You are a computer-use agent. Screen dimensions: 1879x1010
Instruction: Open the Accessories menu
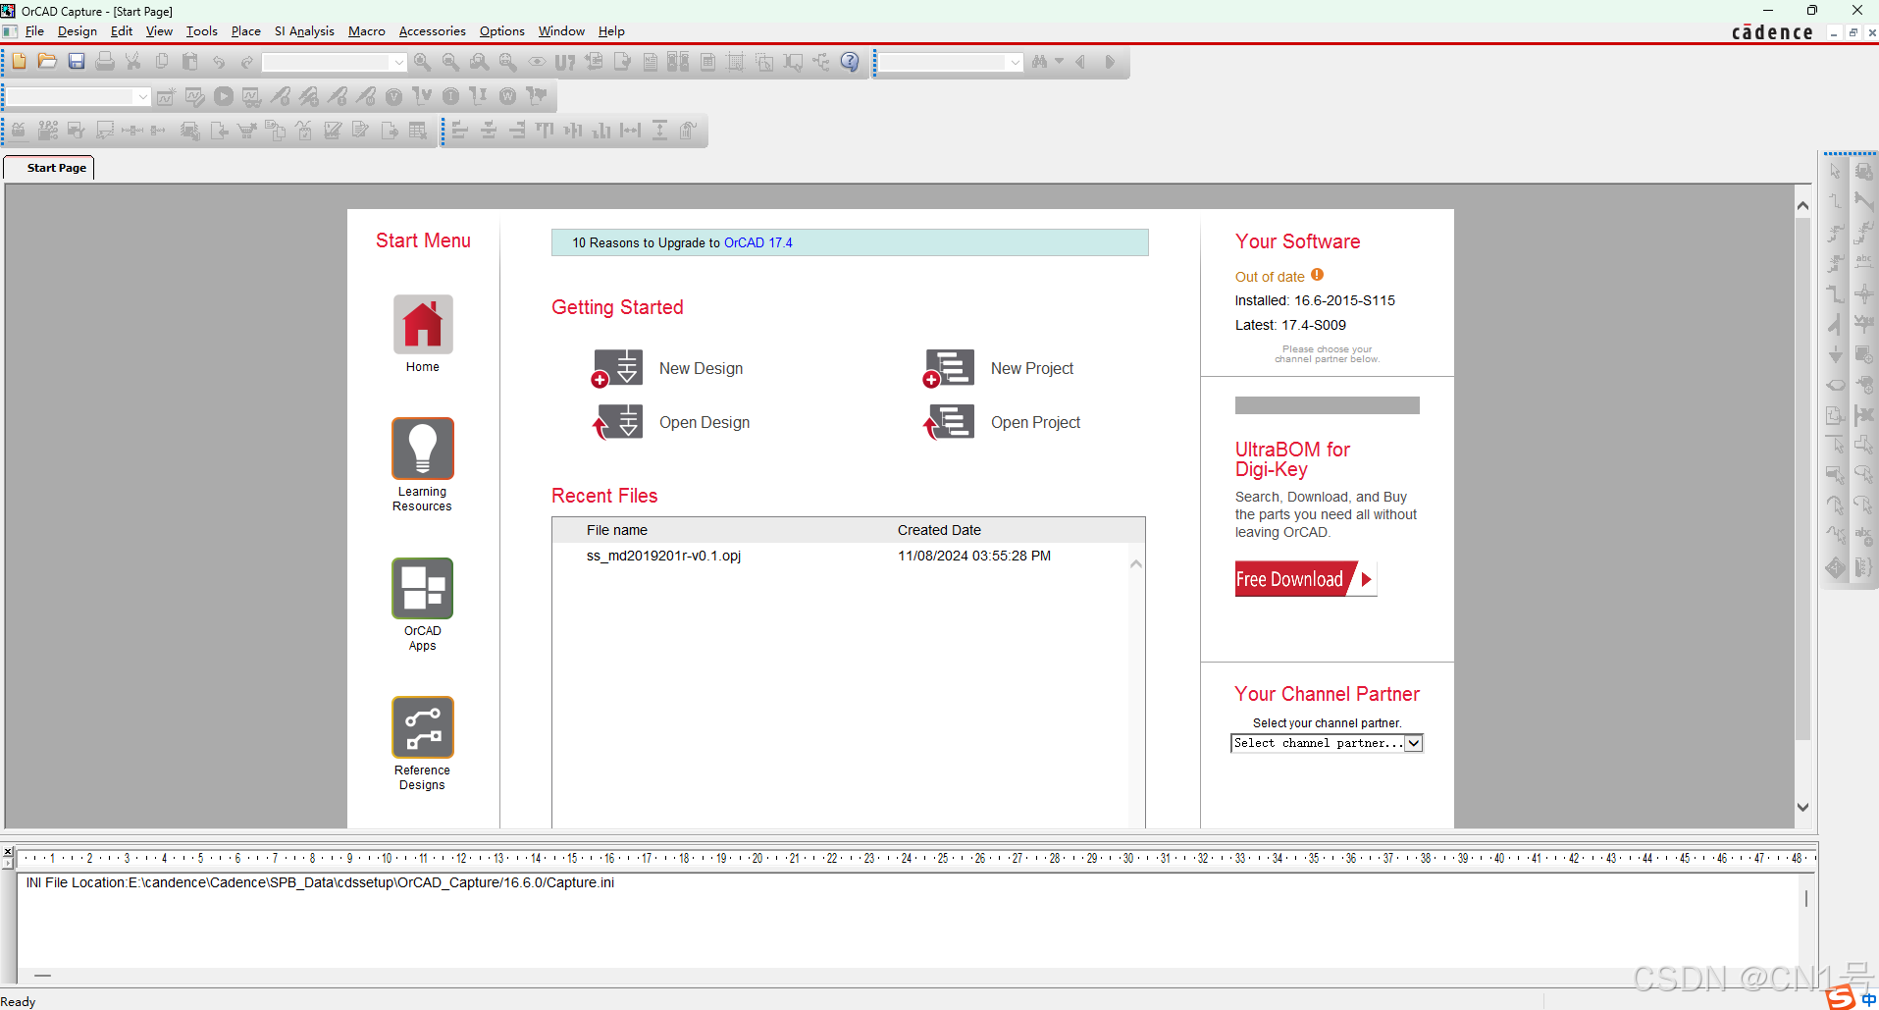433,31
